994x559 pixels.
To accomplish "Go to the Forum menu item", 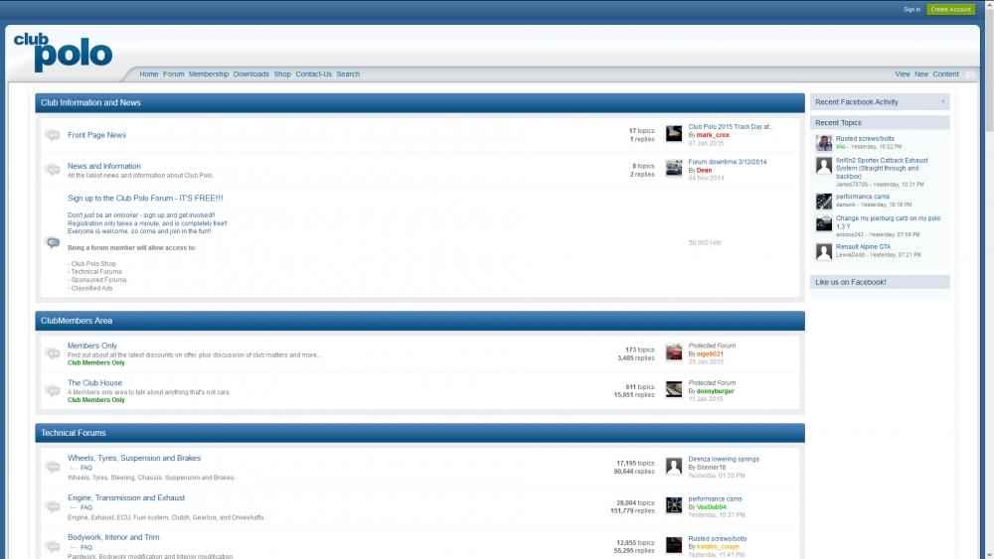I will coord(173,74).
